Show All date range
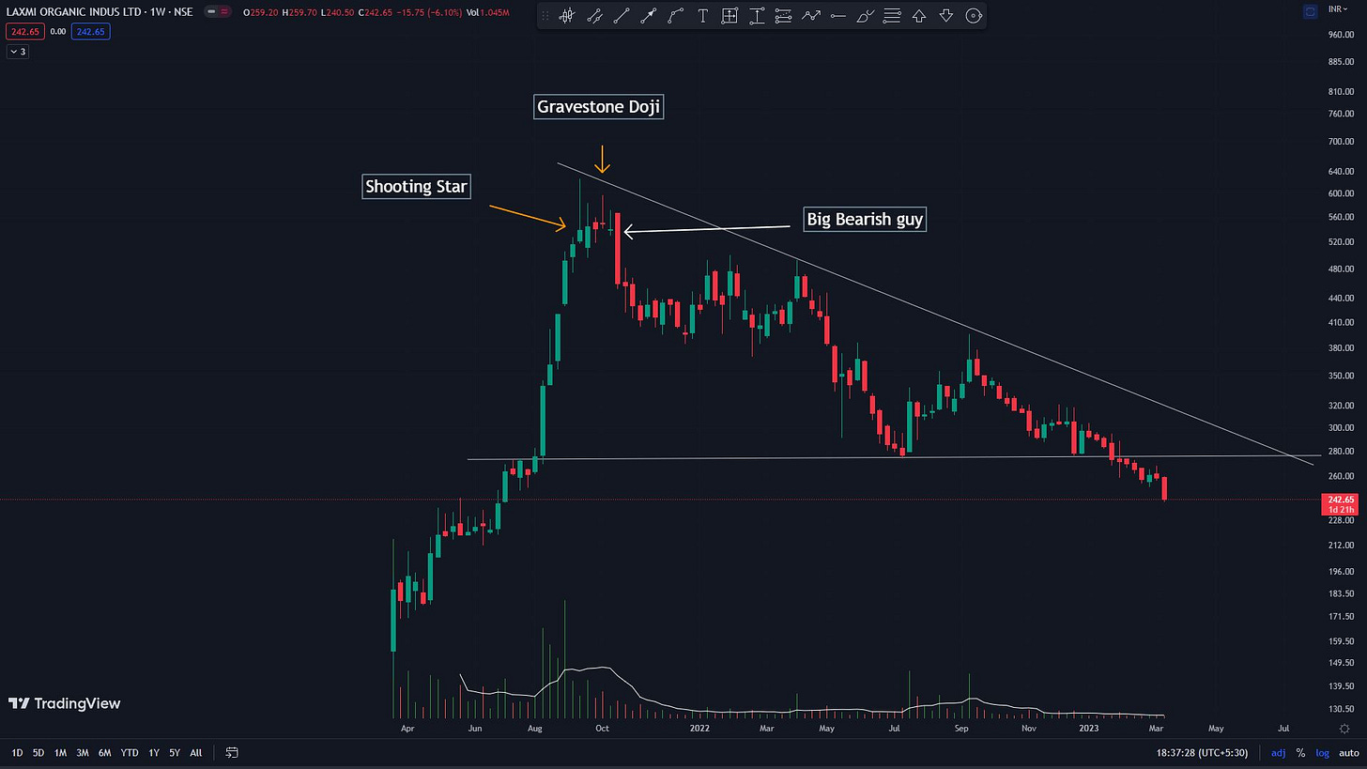Viewport: 1367px width, 769px height. tap(196, 753)
